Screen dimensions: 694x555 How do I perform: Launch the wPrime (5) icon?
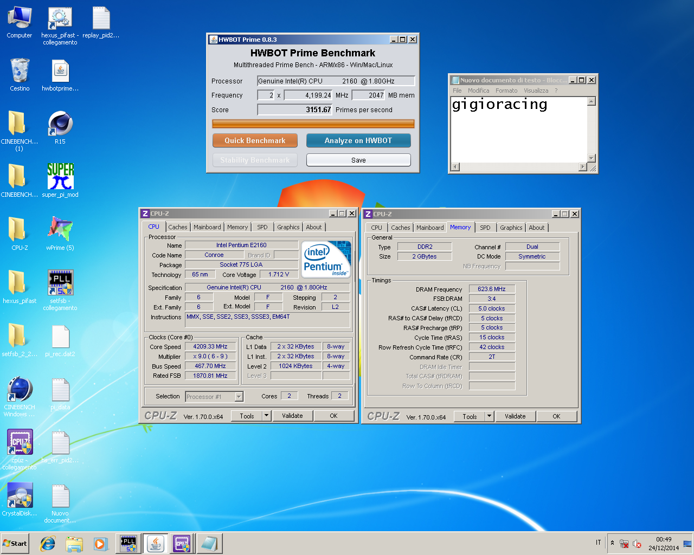point(60,234)
